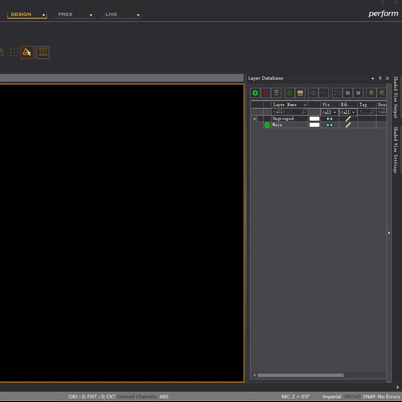Image resolution: width=402 pixels, height=402 pixels.
Task: Select the truss measurement tool
Action: pos(43,52)
